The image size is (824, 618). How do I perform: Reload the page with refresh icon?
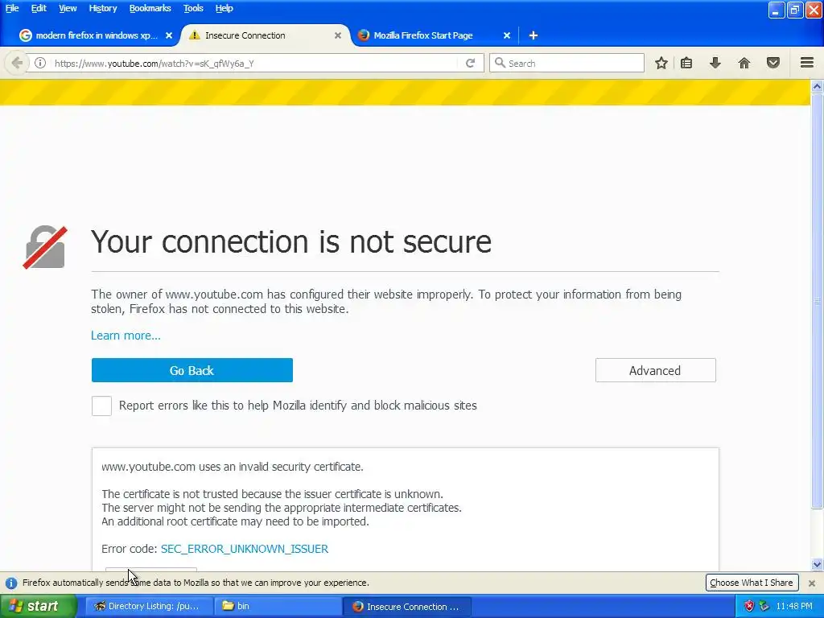point(470,63)
